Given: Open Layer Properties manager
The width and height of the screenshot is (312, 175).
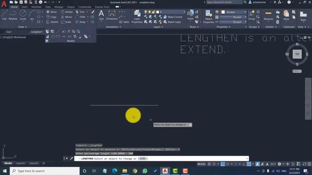Looking at the screenshot, I should click(x=137, y=17).
